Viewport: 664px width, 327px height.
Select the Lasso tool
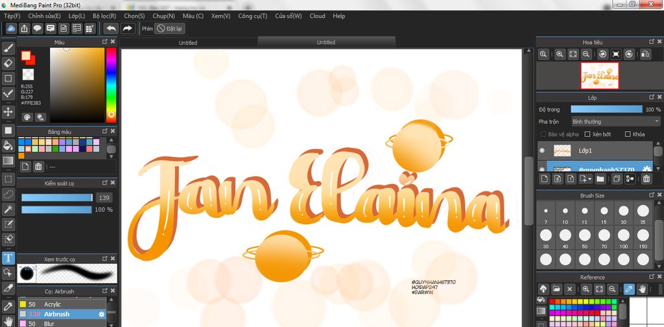click(x=8, y=194)
